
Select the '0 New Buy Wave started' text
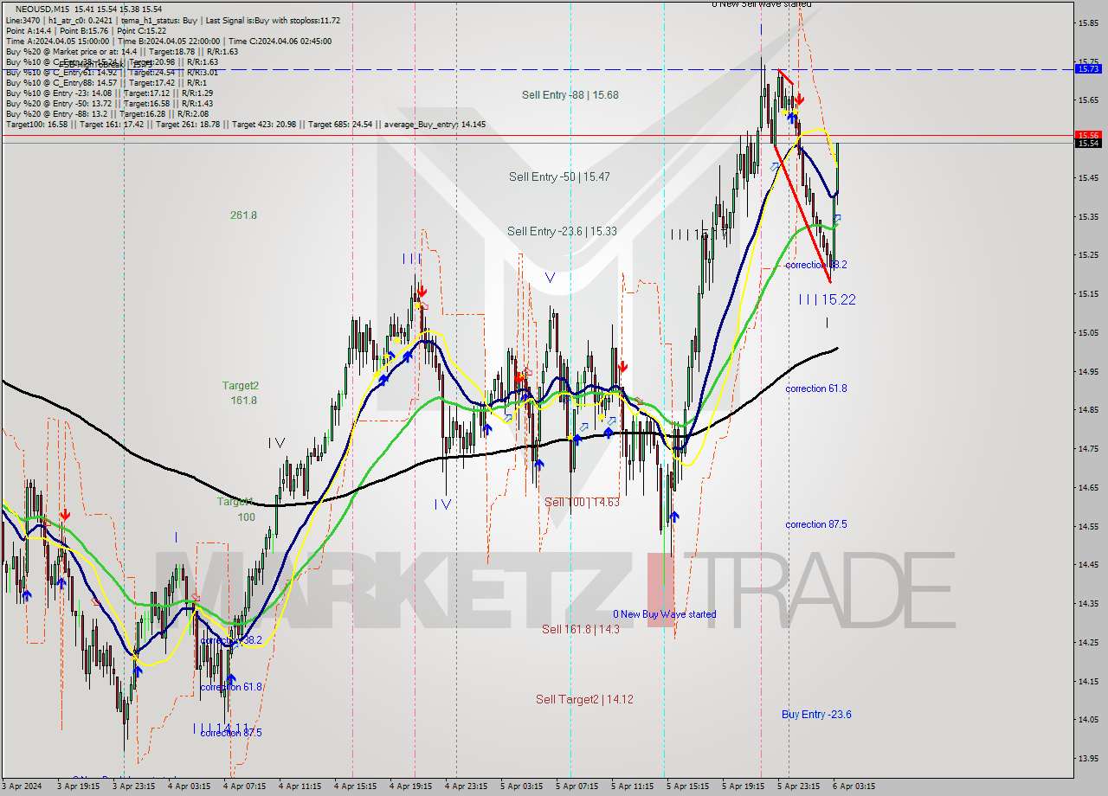(665, 614)
